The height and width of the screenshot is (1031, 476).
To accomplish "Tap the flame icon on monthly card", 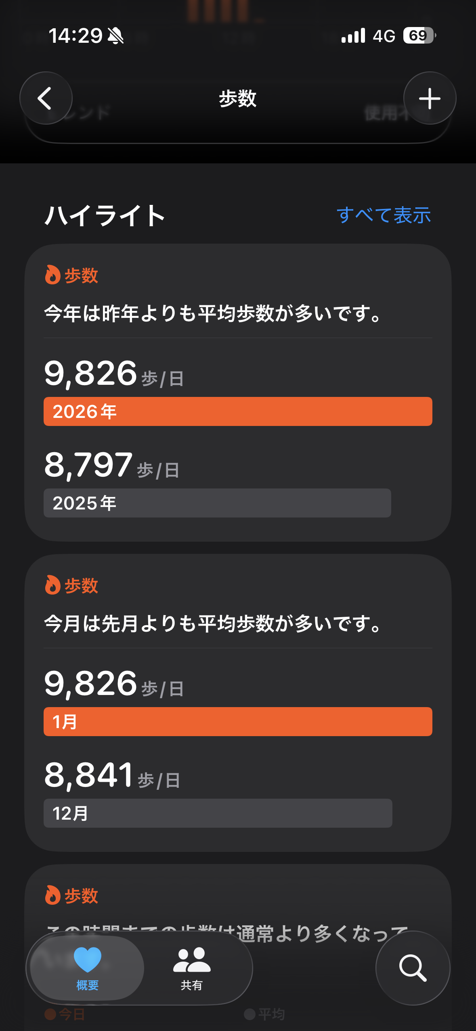I will point(52,585).
